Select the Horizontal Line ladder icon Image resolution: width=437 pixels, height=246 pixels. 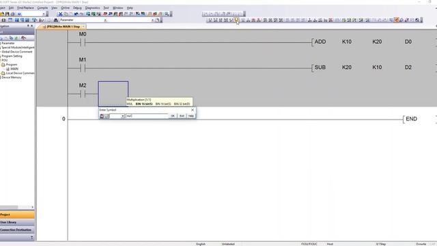[x=243, y=20]
